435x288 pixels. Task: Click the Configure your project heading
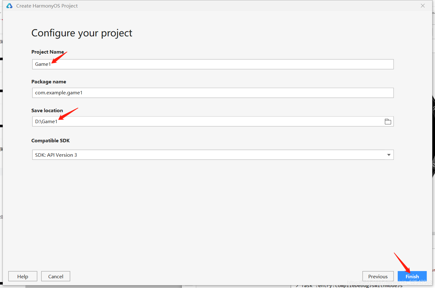pyautogui.click(x=82, y=33)
